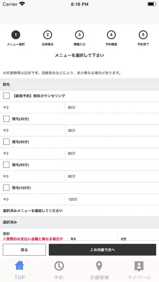
Task: Select step 3 情報入力 circle
Action: (x=79, y=35)
